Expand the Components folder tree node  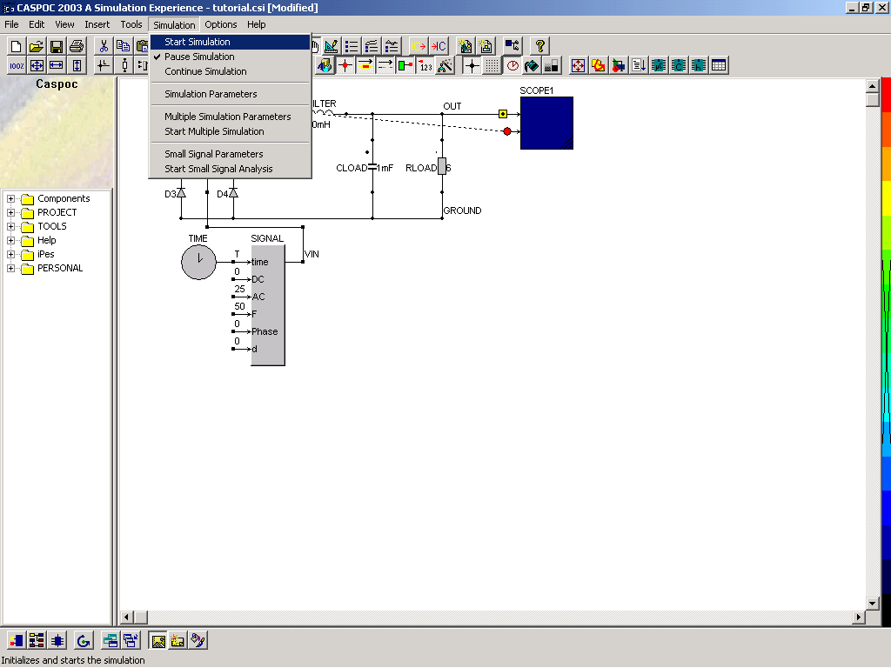point(10,199)
